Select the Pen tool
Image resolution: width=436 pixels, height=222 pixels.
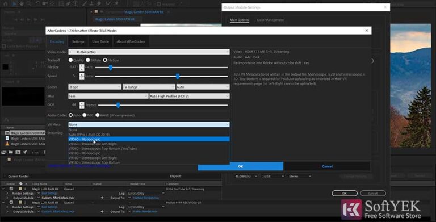click(x=68, y=3)
